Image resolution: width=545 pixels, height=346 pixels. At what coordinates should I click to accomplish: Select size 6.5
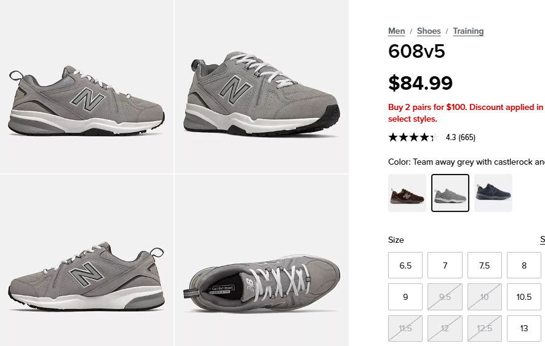coord(405,265)
